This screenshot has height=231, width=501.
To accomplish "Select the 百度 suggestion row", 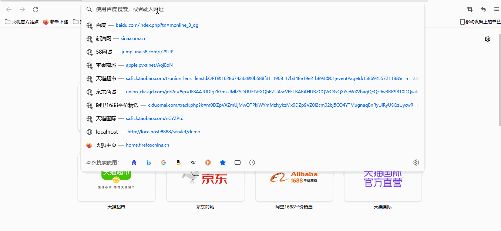I will click(x=253, y=25).
